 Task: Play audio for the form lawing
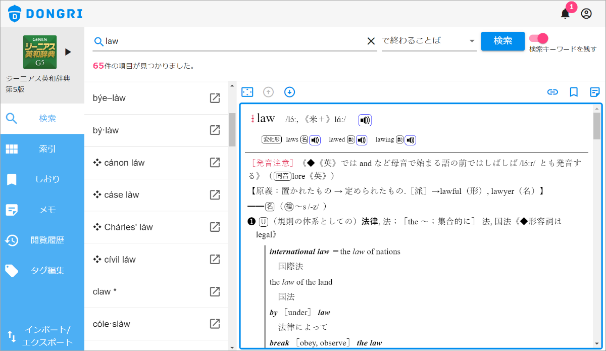pos(410,140)
